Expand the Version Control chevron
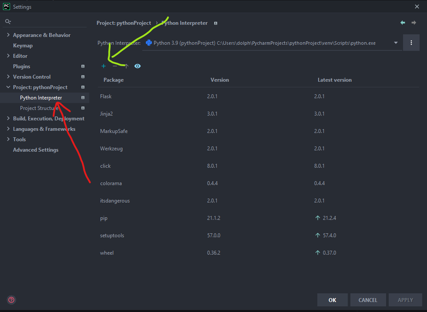Screen dimensions: 427x312 click(8, 76)
